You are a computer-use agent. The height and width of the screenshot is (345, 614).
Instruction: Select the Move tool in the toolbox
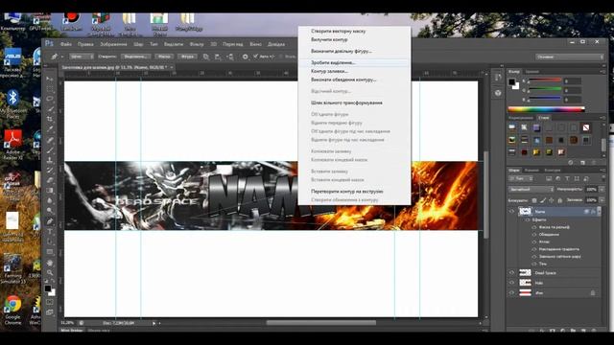50,79
